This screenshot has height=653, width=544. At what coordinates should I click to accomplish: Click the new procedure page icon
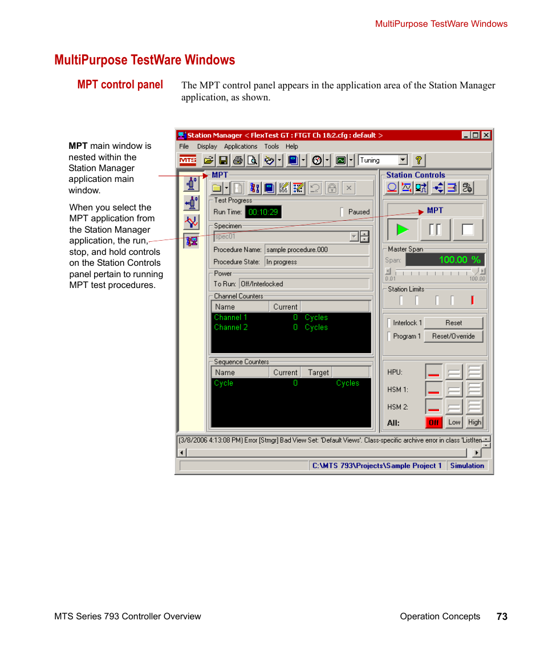238,188
